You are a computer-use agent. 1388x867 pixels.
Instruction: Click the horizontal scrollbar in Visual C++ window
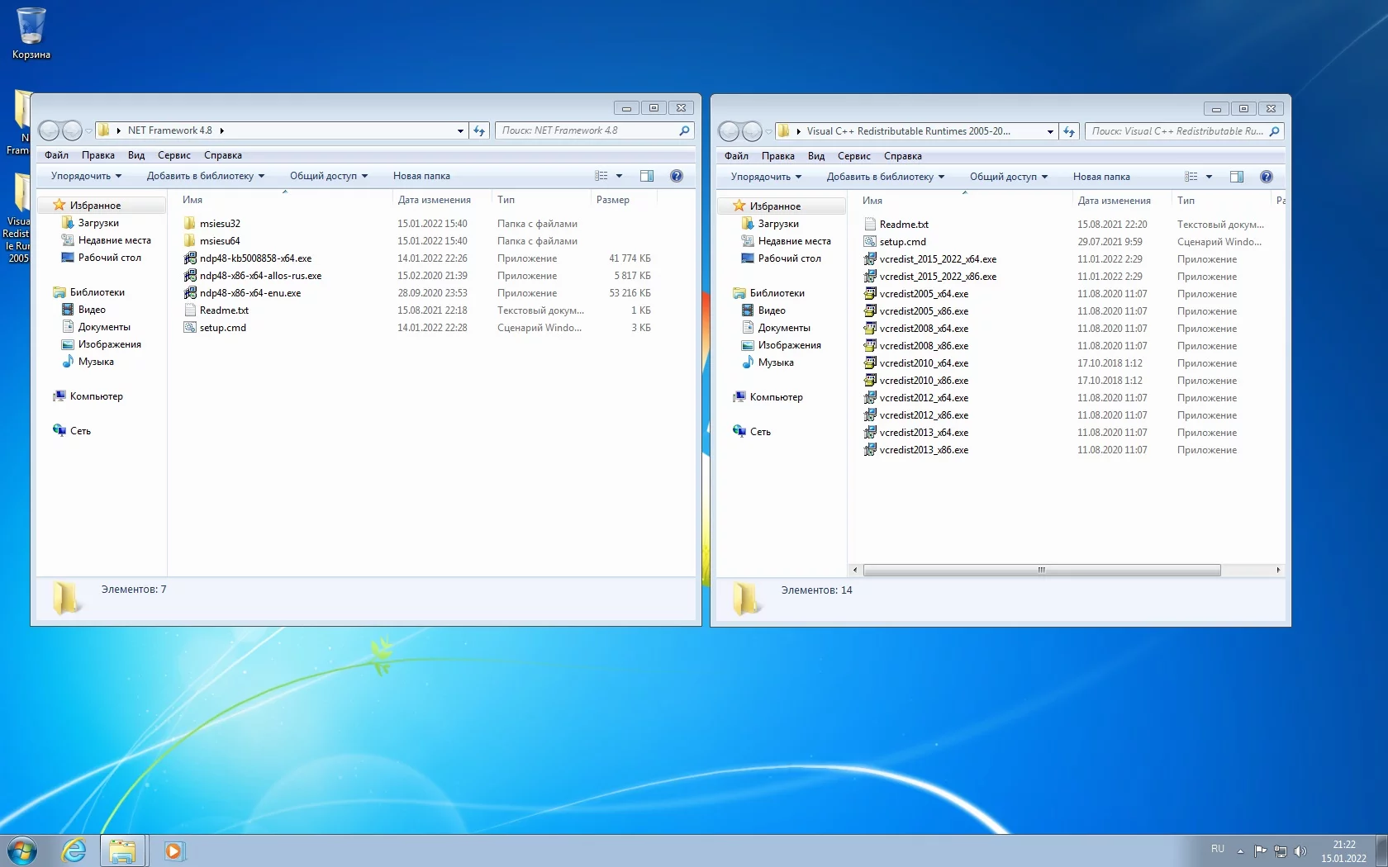[1041, 570]
